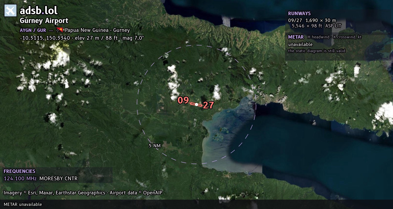Click the 124.100 MHz frequency value

click(20, 179)
